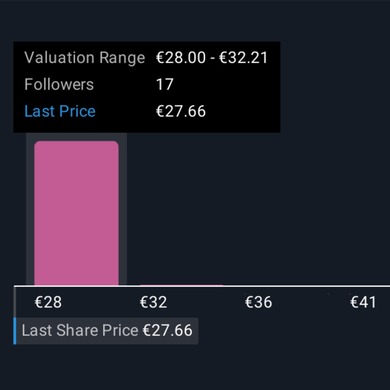Image resolution: width=390 pixels, height=390 pixels.
Task: Click the Valuation Range label in tooltip
Action: pos(84,58)
